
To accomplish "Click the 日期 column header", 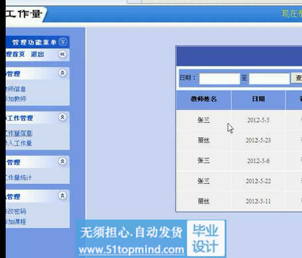I will pos(258,99).
